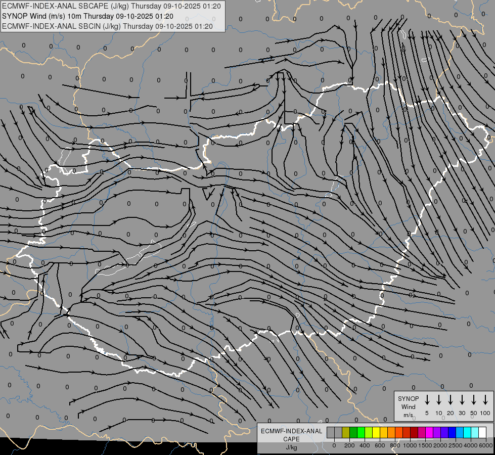Select the bright green CAPE legend swatch
Image resolution: width=495 pixels, height=455 pixels.
[x=361, y=433]
